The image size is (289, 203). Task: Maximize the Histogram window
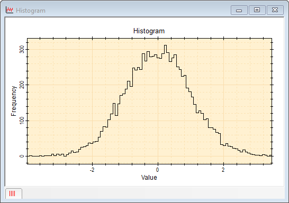(x=257, y=10)
